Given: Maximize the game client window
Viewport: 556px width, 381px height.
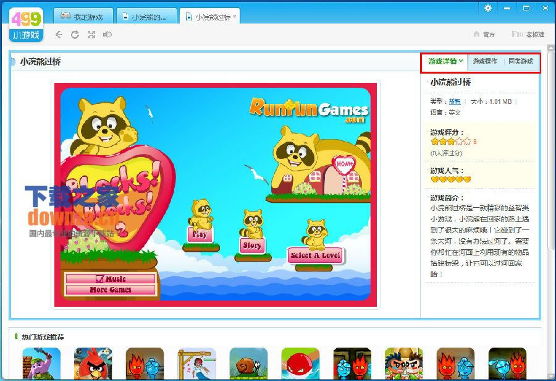Looking at the screenshot, I should coord(526,8).
